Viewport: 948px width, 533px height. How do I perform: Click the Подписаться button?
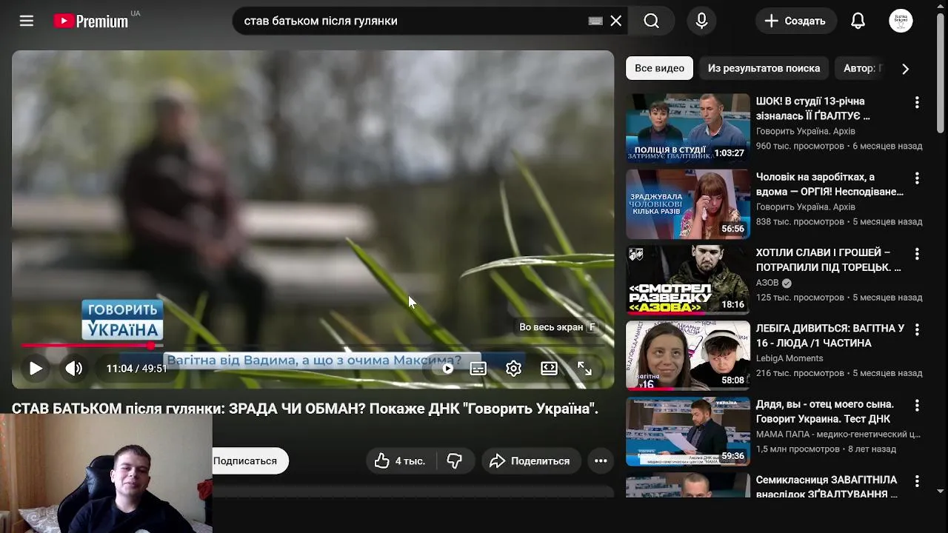(245, 460)
